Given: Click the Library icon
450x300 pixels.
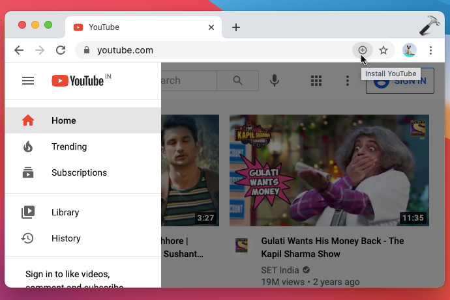Looking at the screenshot, I should click(28, 212).
